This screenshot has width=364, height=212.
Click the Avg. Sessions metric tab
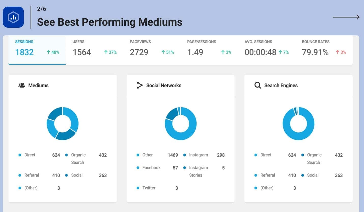(x=267, y=50)
